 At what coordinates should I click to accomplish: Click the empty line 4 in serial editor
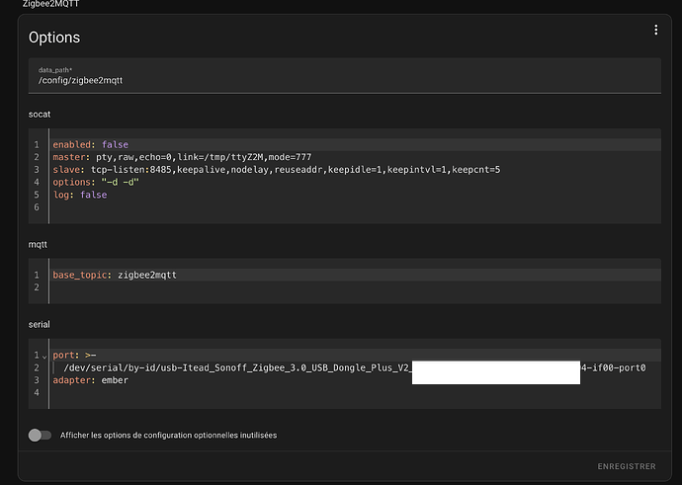pyautogui.click(x=297, y=393)
